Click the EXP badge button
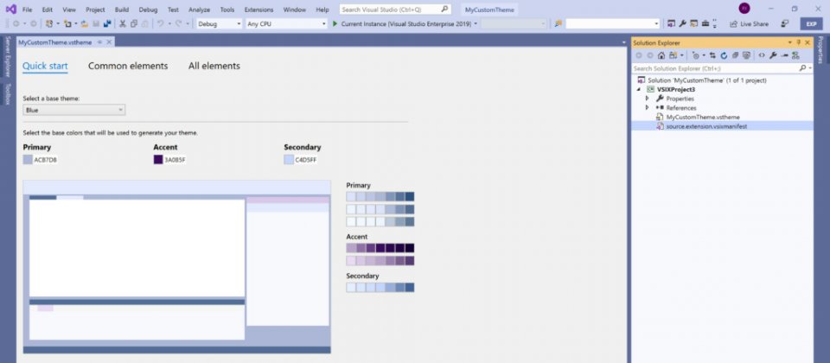The width and height of the screenshot is (830, 363). (811, 24)
